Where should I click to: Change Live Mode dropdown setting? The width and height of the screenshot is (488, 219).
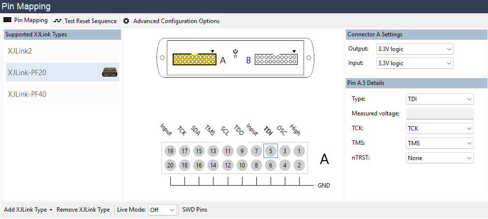coord(162,210)
